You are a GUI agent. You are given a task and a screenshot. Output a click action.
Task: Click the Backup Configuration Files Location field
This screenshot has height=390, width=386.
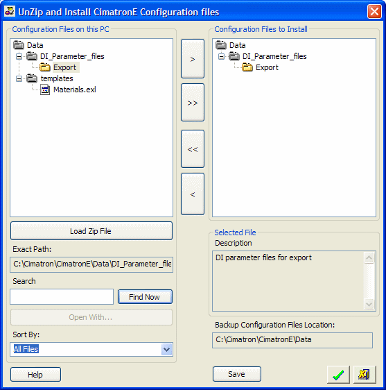tap(292, 340)
